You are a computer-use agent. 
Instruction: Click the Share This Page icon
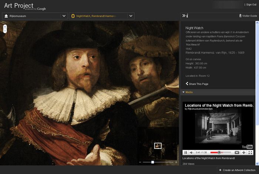point(187,84)
